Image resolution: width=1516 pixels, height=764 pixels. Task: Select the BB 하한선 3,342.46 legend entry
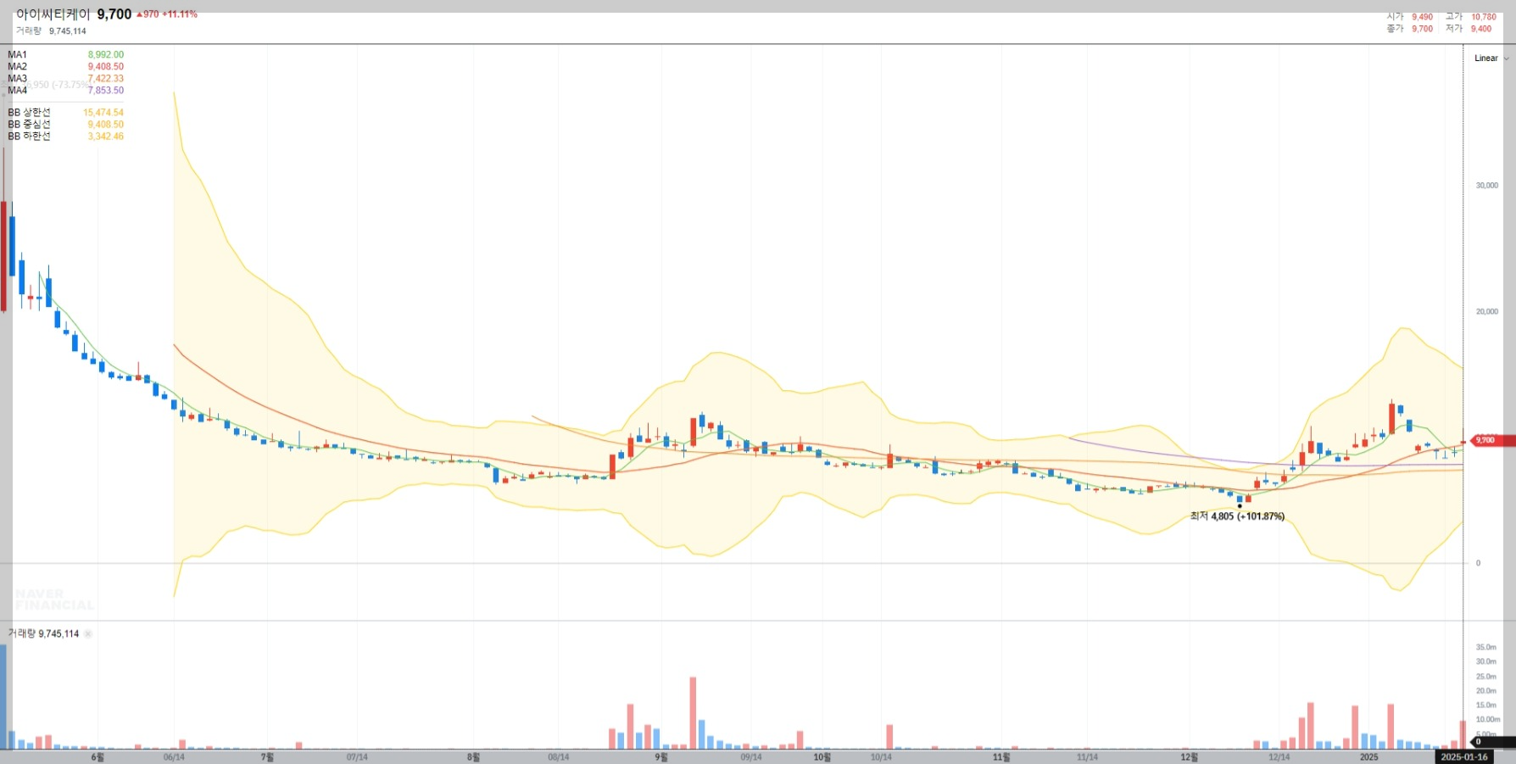pos(65,136)
